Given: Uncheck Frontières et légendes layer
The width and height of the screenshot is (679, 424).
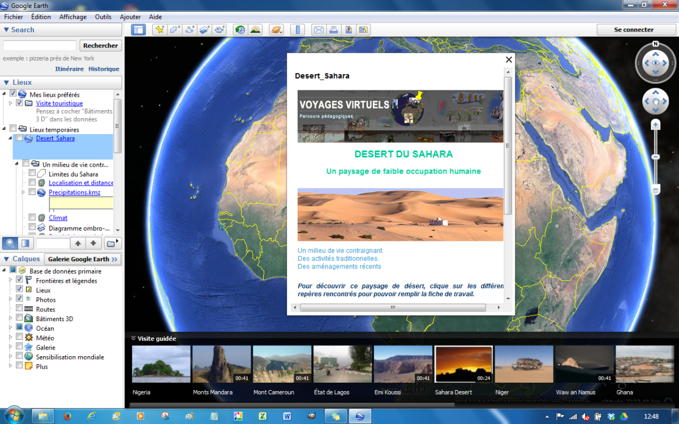Looking at the screenshot, I should (19, 280).
